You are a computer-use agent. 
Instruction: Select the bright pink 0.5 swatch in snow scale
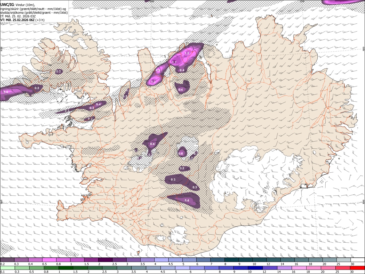[x=49, y=260]
